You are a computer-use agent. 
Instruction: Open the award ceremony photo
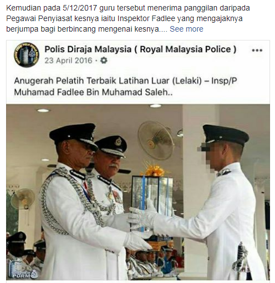pyautogui.click(x=138, y=192)
